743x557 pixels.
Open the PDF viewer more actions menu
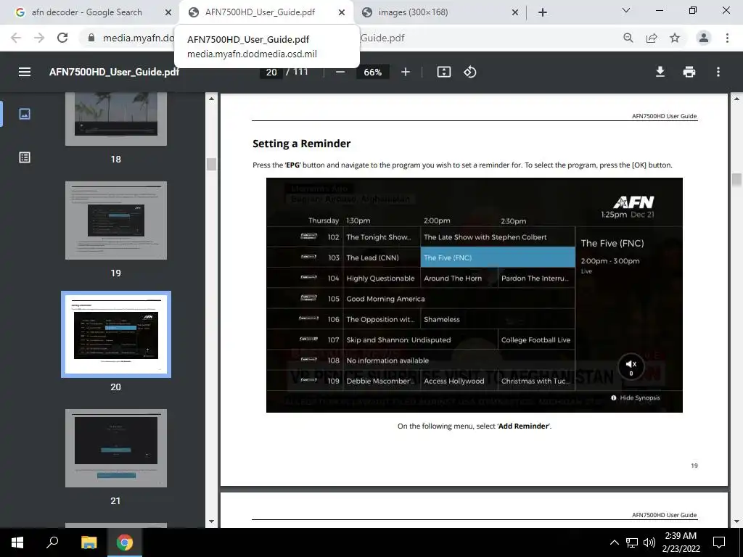coord(718,72)
